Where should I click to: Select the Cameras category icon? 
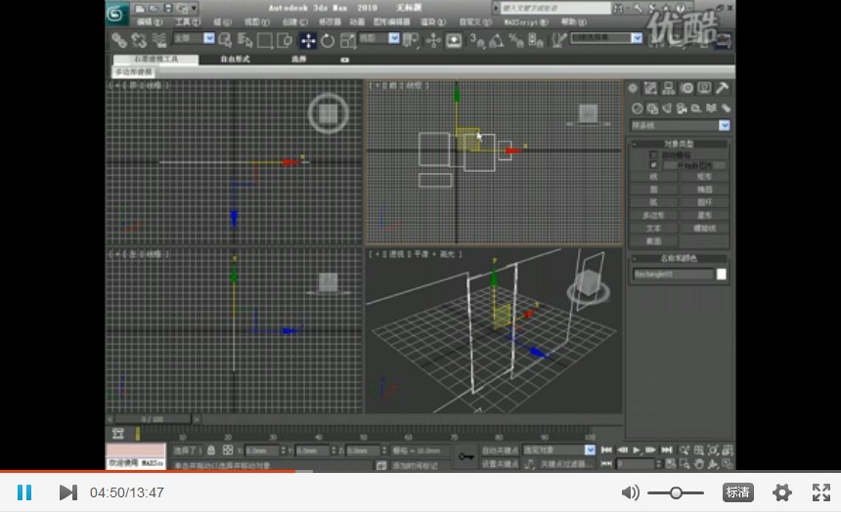(682, 108)
